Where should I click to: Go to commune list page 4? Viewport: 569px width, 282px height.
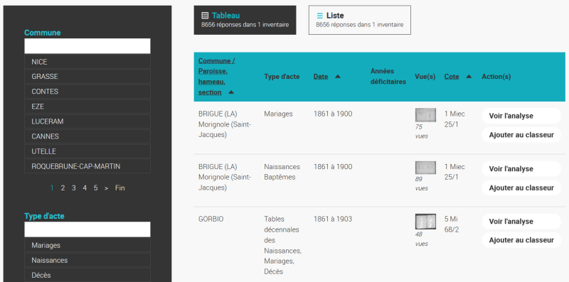85,188
